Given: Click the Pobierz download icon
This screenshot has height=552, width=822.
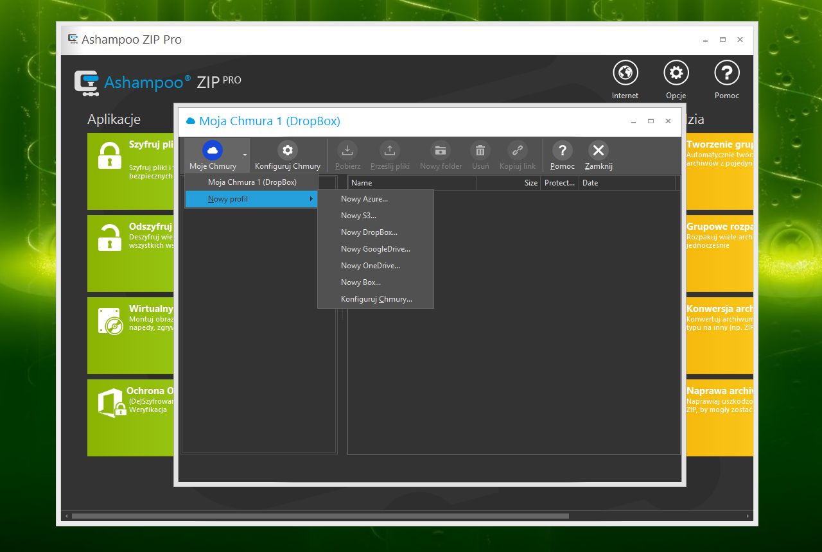Looking at the screenshot, I should tap(347, 150).
